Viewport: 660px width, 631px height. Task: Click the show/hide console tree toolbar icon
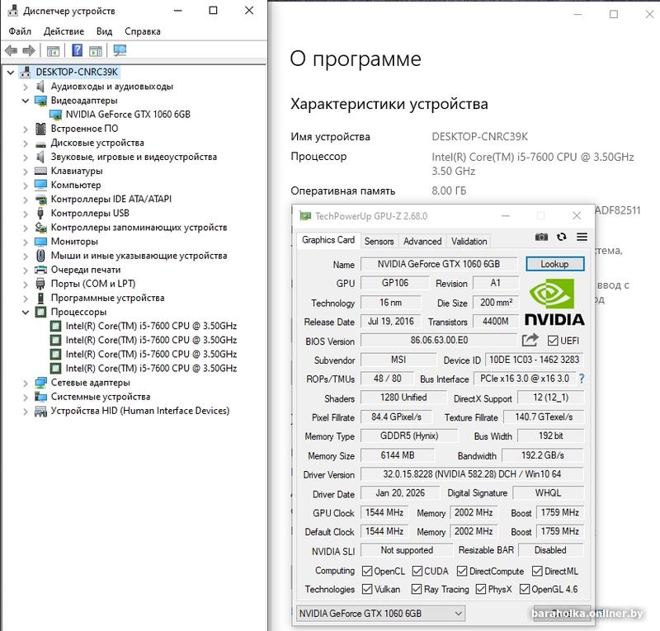tap(53, 51)
